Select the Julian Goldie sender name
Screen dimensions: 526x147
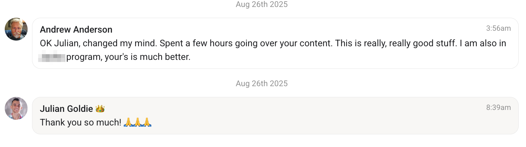pos(66,109)
